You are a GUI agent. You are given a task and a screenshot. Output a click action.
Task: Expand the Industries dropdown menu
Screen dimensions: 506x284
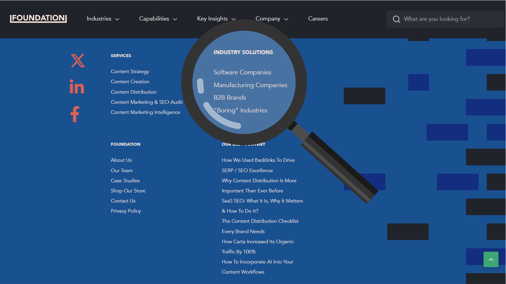point(103,19)
